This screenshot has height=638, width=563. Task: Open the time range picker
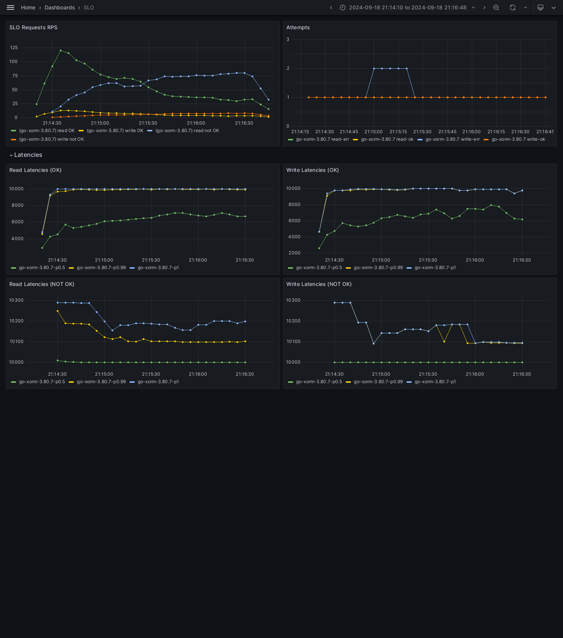[x=408, y=8]
